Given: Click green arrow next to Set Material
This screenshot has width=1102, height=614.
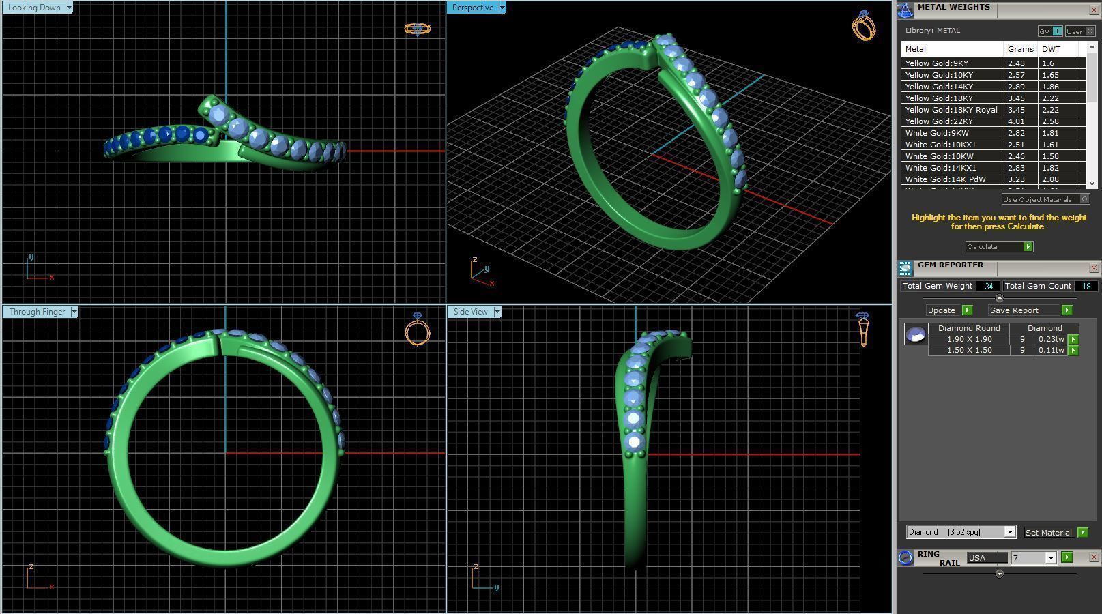Looking at the screenshot, I should pos(1082,532).
